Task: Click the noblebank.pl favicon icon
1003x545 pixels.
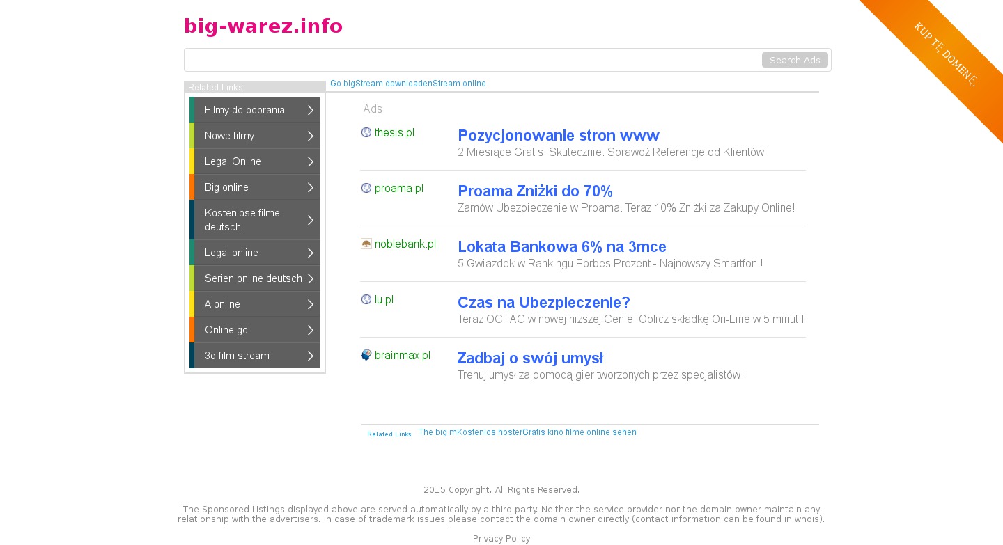Action: [366, 244]
